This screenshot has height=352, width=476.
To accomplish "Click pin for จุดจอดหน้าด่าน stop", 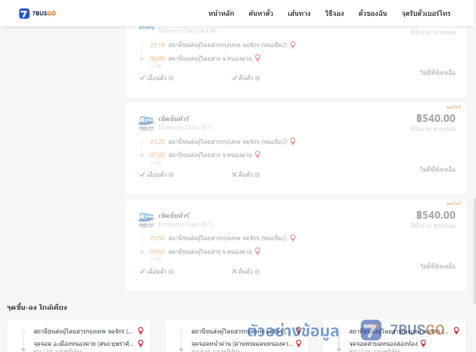I will (x=299, y=343).
